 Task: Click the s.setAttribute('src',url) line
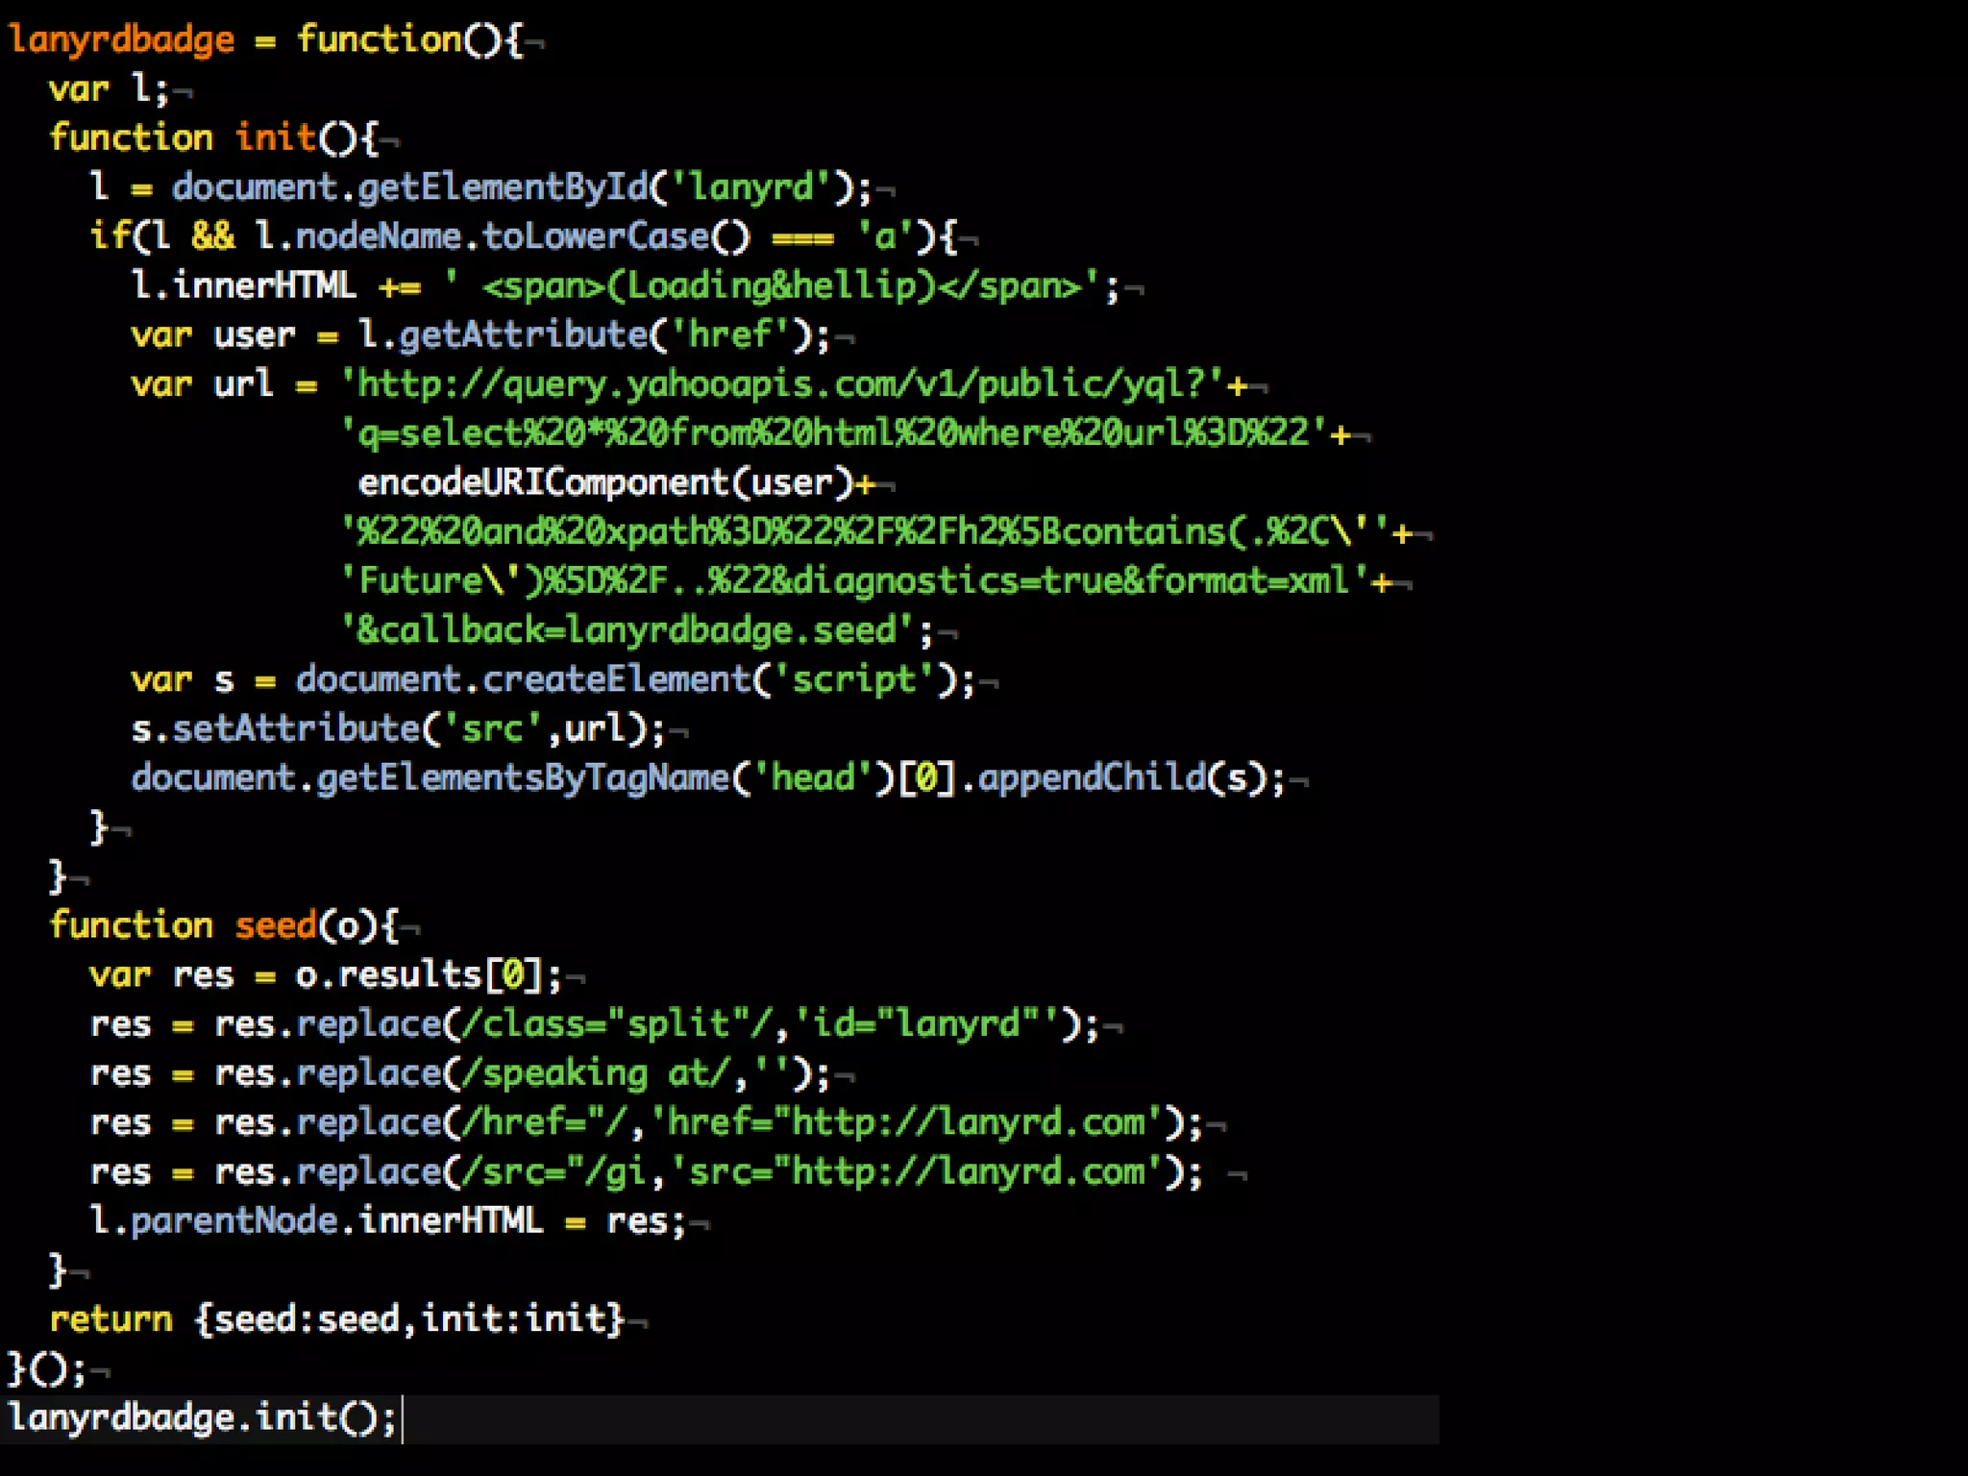397,728
